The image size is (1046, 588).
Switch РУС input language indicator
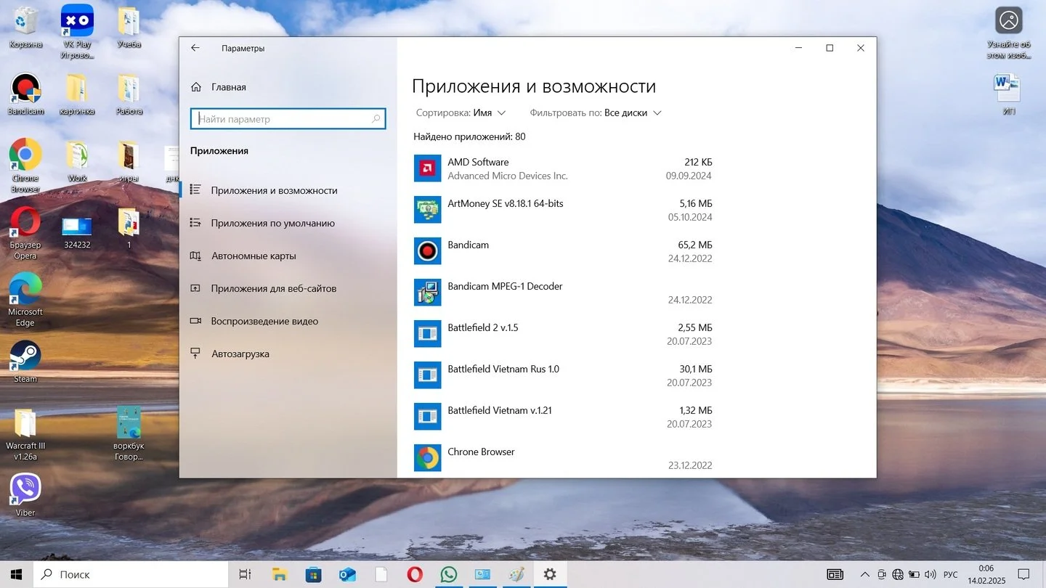tap(950, 574)
